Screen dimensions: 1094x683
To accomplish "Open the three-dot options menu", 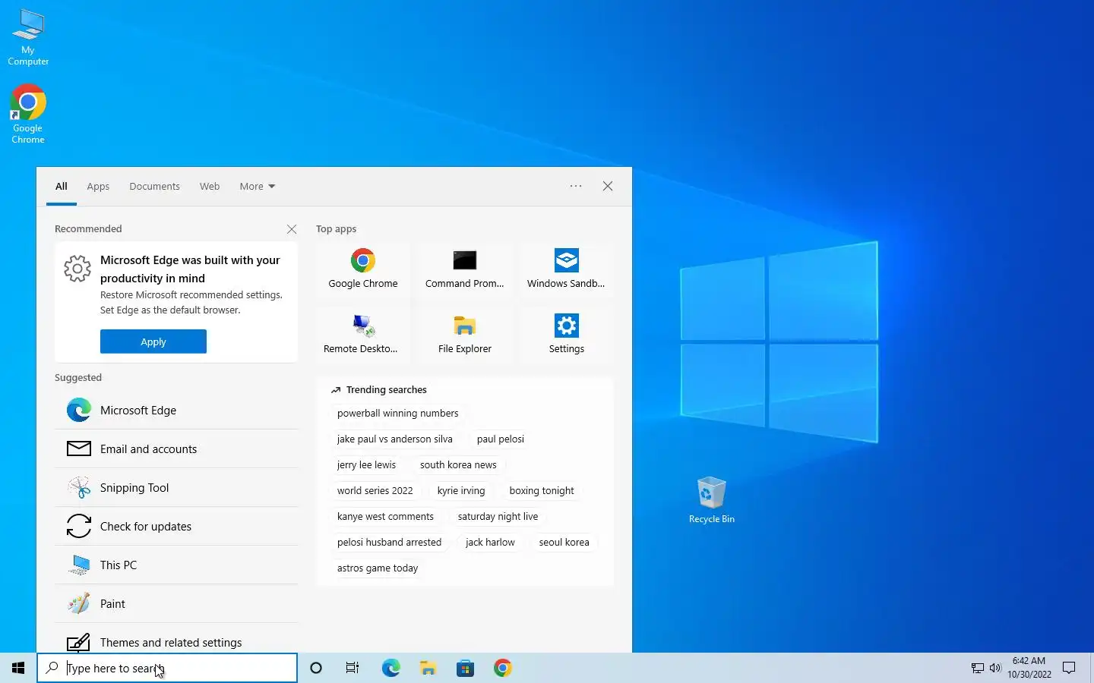I will (576, 186).
